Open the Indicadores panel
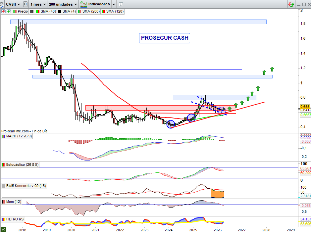The image size is (311, 232). (x=95, y=4)
